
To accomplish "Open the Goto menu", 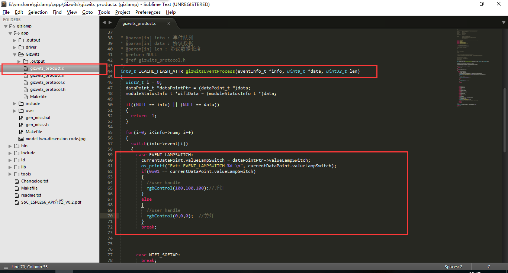I will point(87,12).
